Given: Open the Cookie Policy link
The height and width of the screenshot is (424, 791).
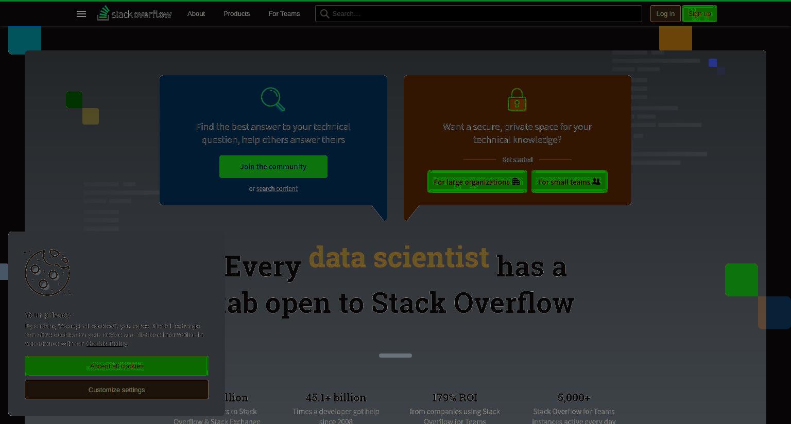Looking at the screenshot, I should 107,344.
